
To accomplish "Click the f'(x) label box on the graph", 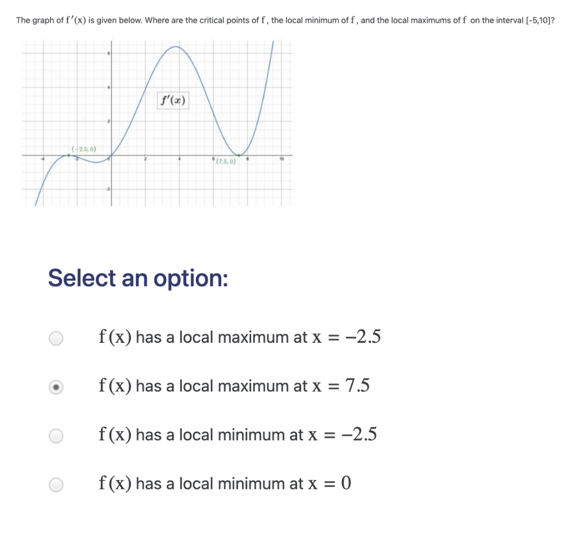I will click(172, 100).
